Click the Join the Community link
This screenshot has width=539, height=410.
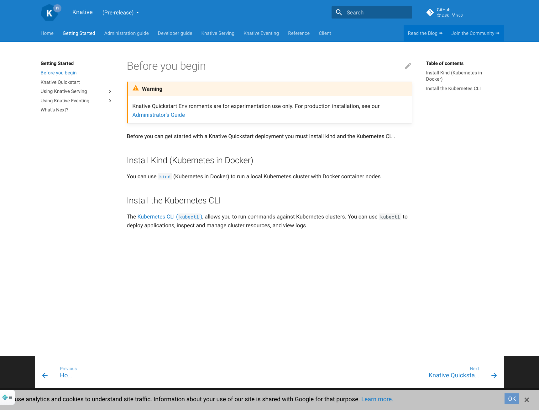click(475, 33)
